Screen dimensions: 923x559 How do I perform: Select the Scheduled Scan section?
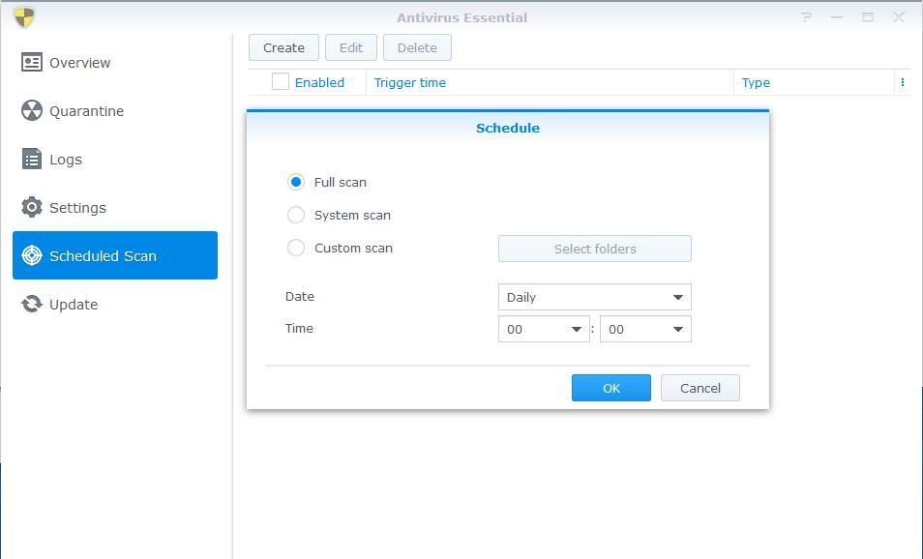coord(115,255)
